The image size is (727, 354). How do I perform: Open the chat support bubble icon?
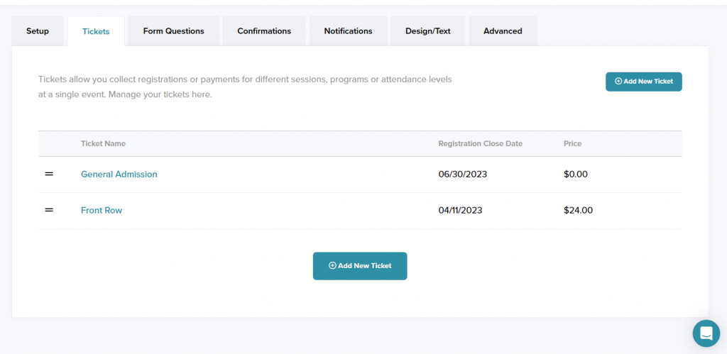(x=706, y=333)
